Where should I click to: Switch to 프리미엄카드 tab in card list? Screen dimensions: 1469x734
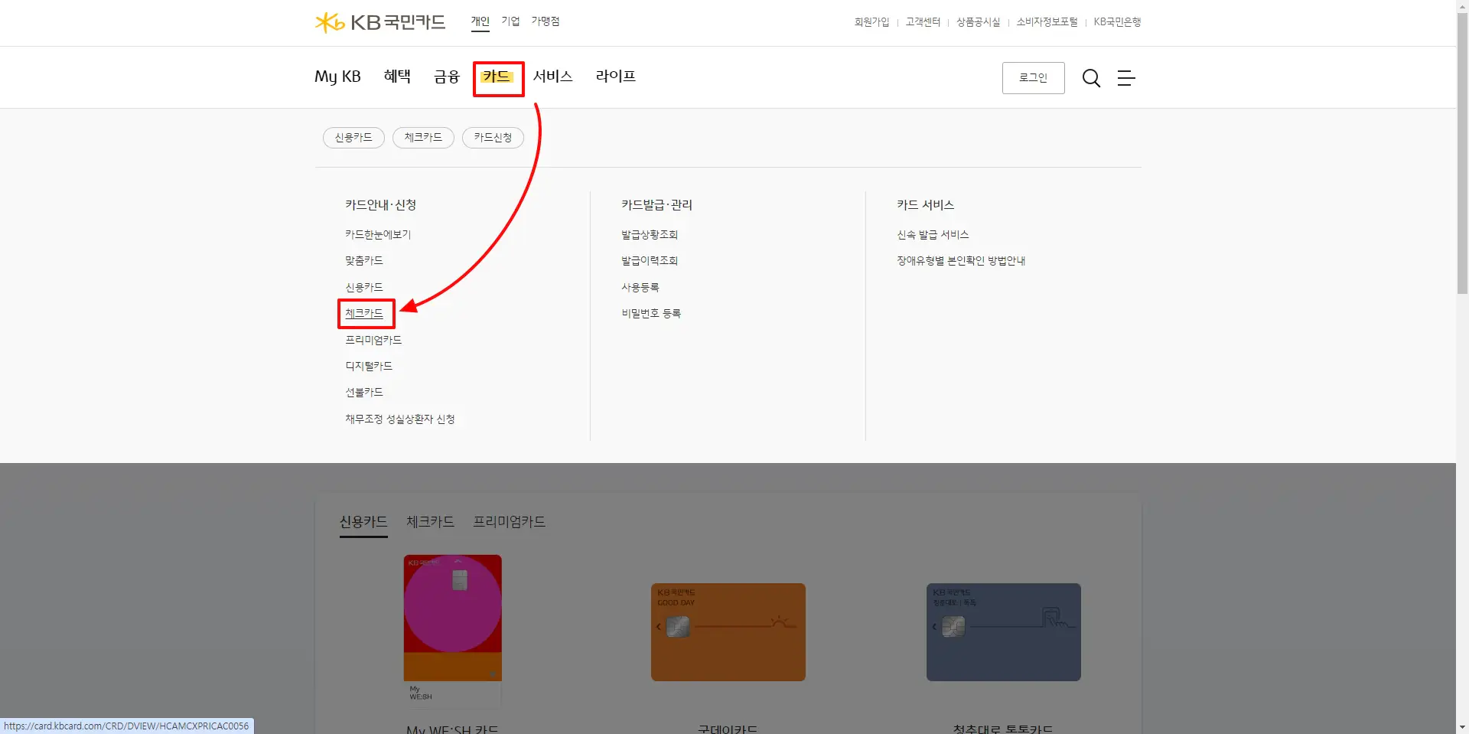click(509, 522)
